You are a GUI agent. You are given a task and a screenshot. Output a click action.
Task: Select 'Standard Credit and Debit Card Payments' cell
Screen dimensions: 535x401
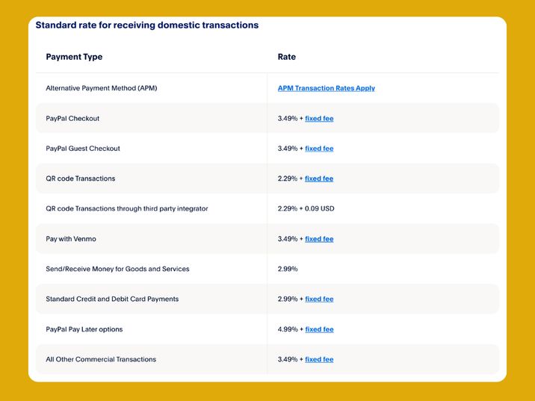point(112,299)
